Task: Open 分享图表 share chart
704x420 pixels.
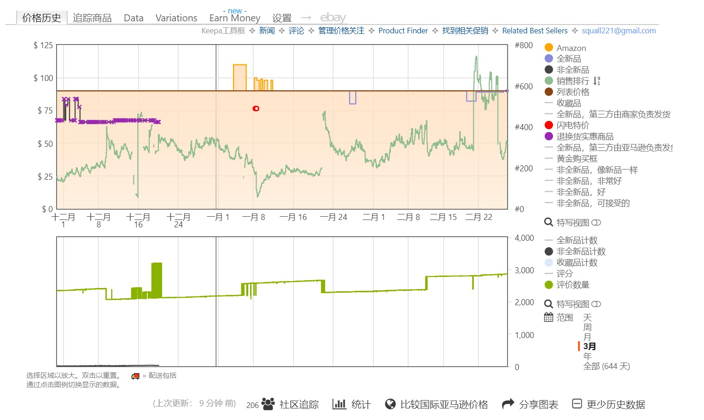Action: click(539, 404)
